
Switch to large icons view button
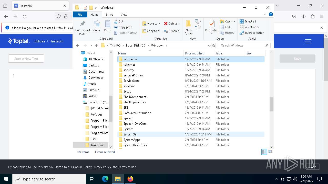270,152
